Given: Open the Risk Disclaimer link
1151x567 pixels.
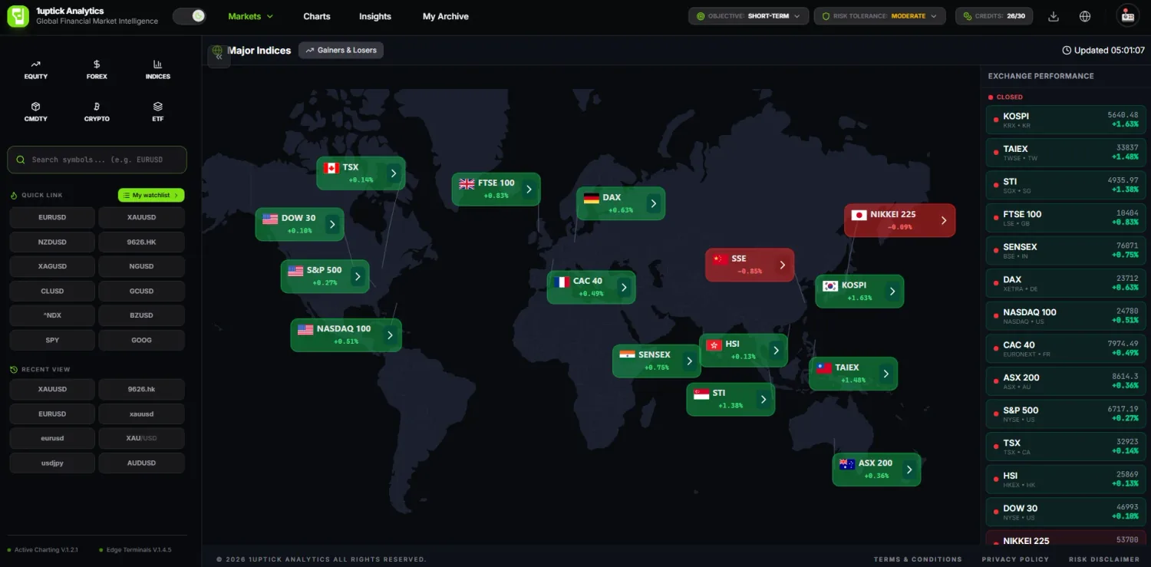Looking at the screenshot, I should (x=1104, y=559).
